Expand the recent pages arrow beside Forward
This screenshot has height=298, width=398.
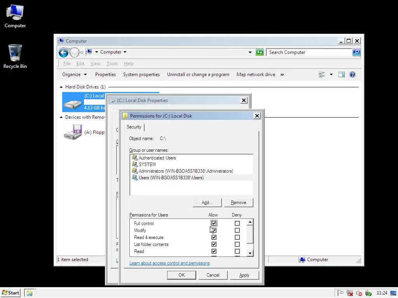(x=82, y=52)
